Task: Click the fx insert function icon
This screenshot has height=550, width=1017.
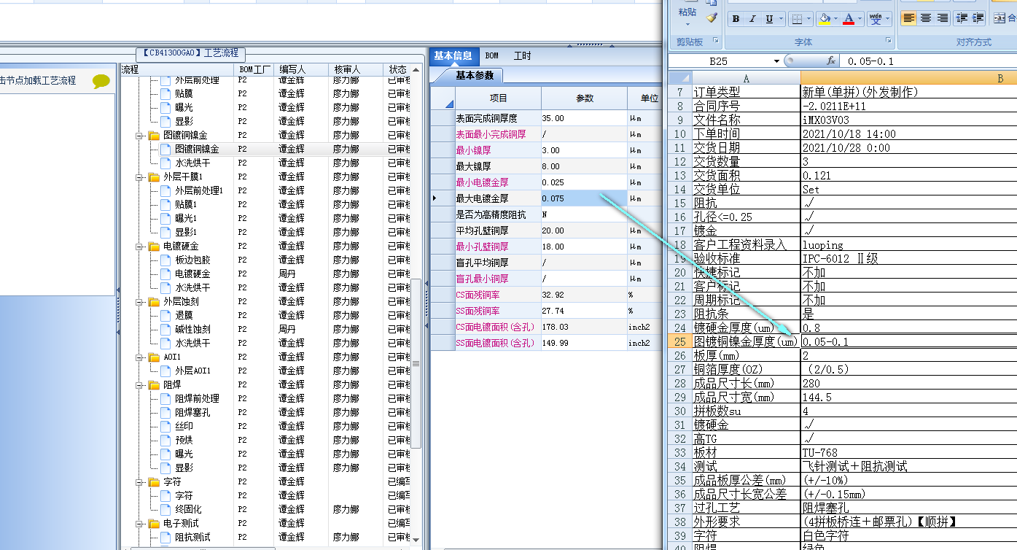Action: (x=830, y=61)
